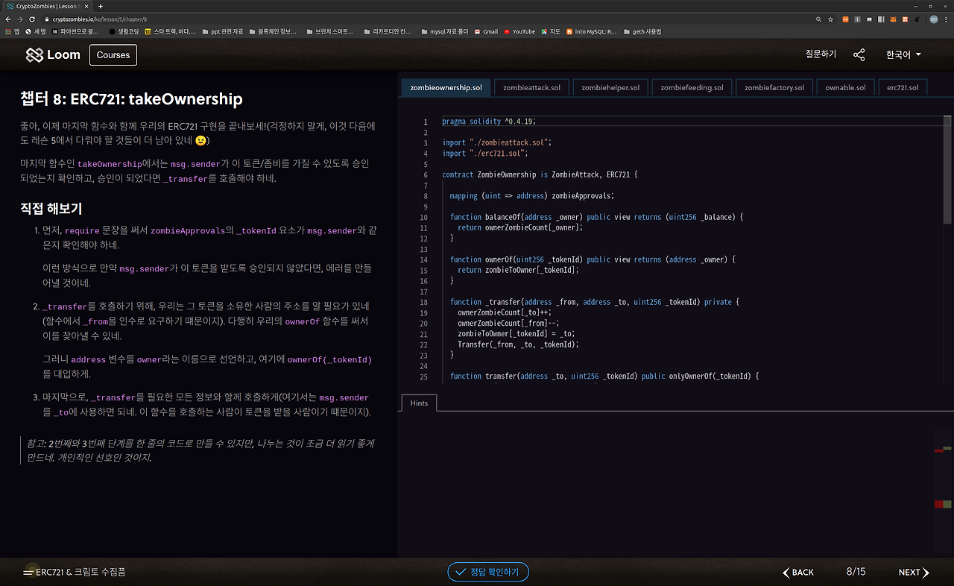Viewport: 954px width, 586px height.
Task: Expand the 한국어 language dropdown
Action: click(903, 54)
